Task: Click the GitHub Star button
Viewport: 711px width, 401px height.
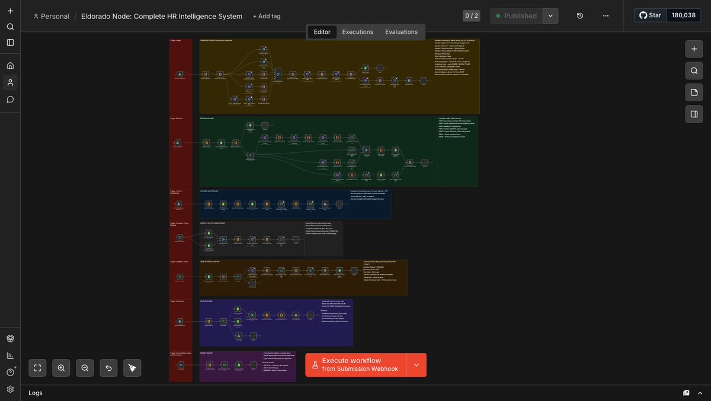Action: click(651, 15)
